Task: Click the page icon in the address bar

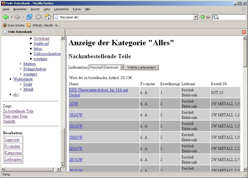Action: tap(57, 17)
